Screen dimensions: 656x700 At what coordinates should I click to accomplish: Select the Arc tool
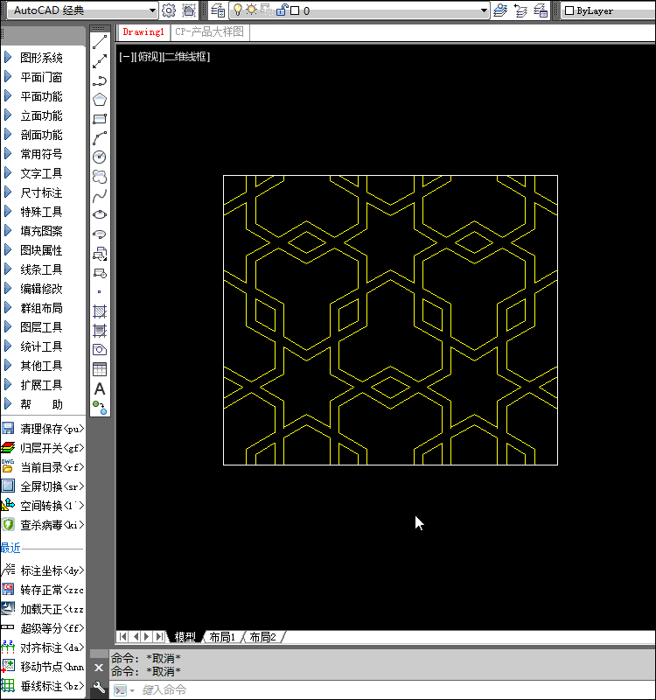pos(100,138)
